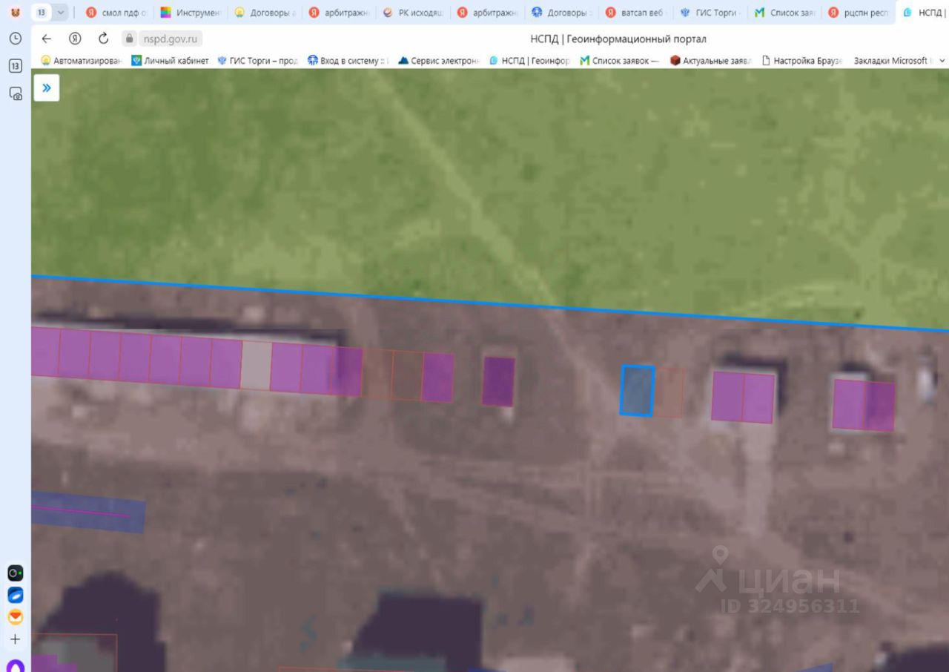Open the mail envelope app in sidebar
Screen dimensions: 949x672
(16, 617)
